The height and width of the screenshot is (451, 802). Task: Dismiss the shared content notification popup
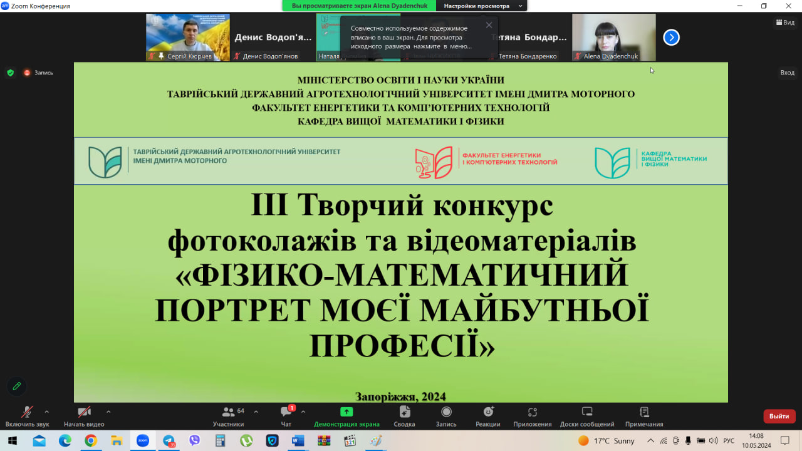click(489, 25)
